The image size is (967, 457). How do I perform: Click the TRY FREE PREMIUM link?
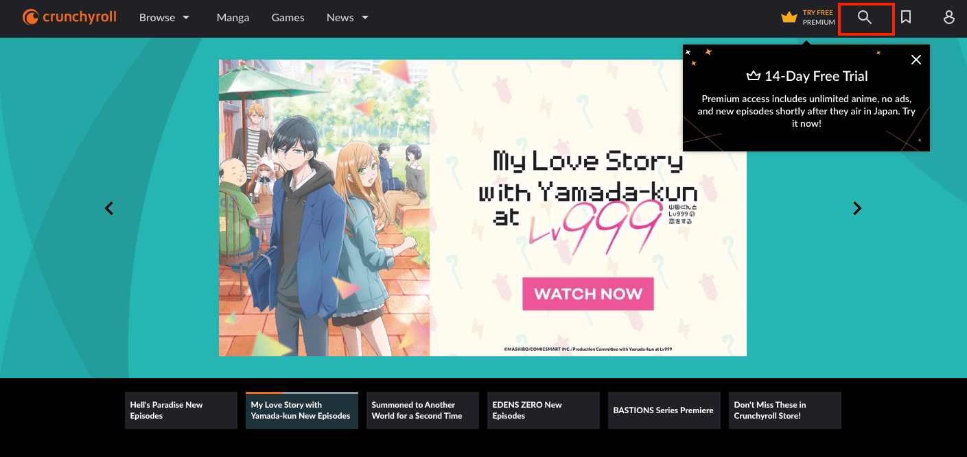click(819, 18)
